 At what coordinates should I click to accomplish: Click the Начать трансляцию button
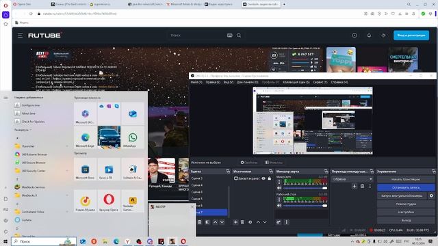pos(406,179)
